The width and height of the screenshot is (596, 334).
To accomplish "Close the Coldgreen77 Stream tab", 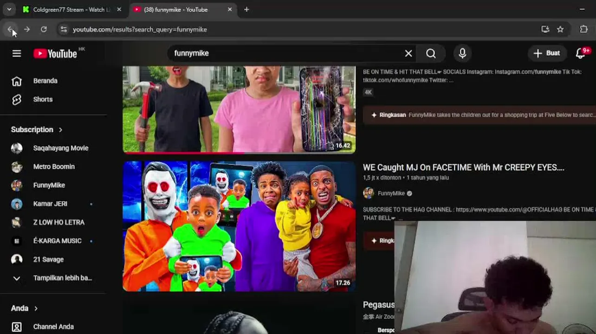I will [119, 9].
